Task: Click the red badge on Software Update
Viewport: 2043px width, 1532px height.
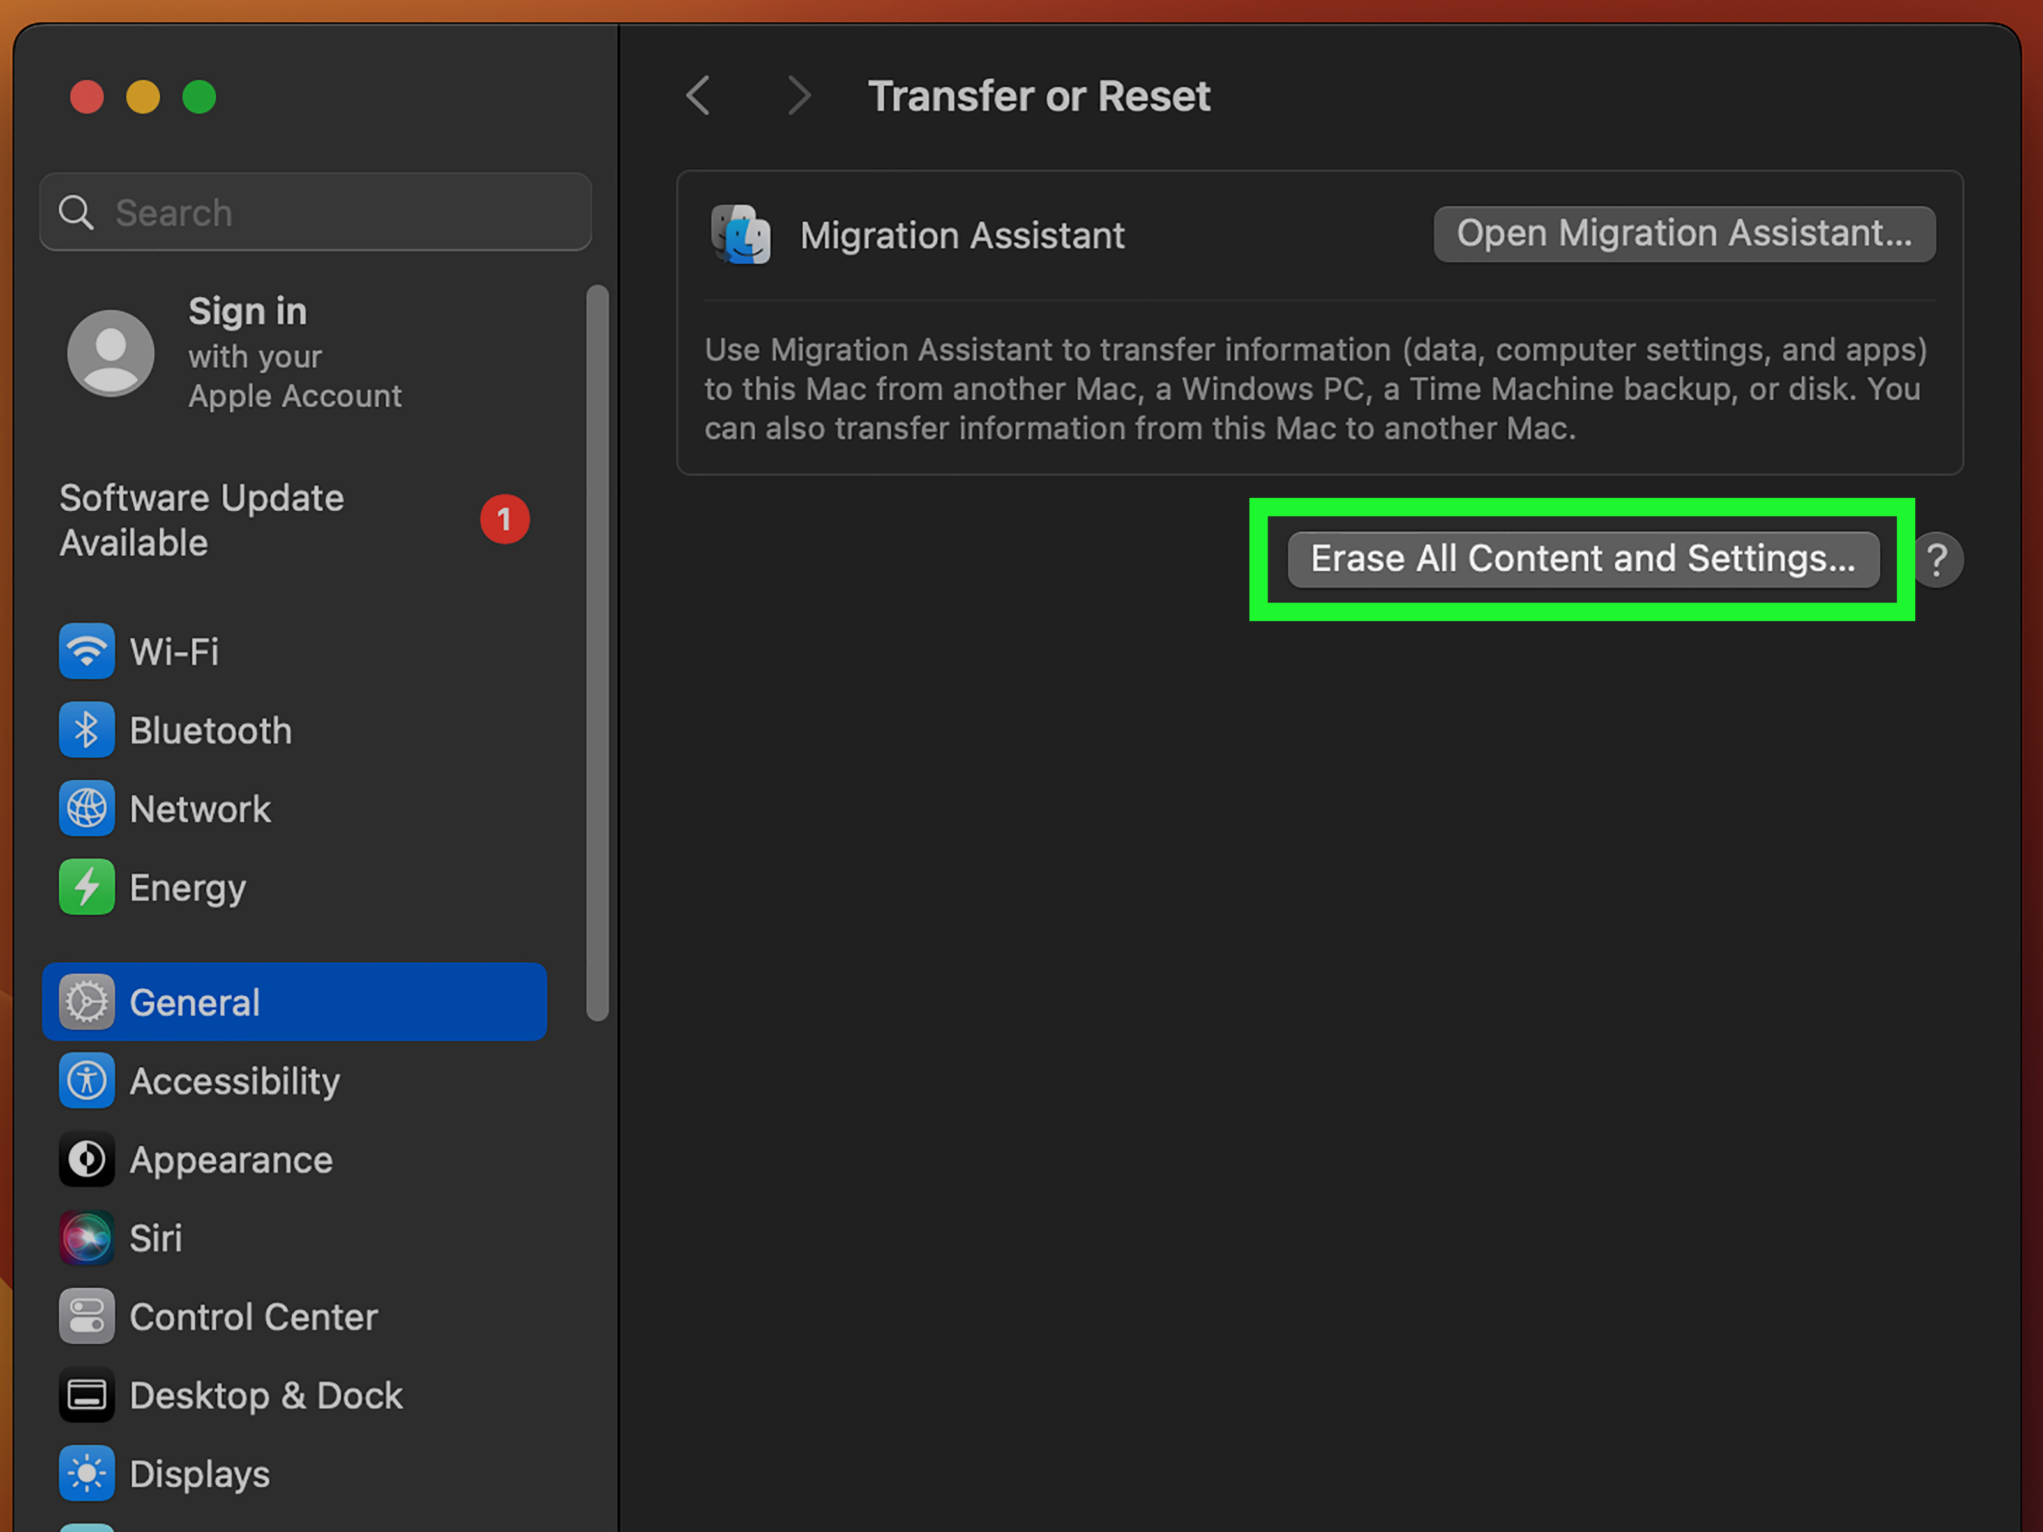Action: [x=504, y=519]
